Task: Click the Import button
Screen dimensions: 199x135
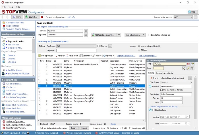Action: (x=84, y=128)
